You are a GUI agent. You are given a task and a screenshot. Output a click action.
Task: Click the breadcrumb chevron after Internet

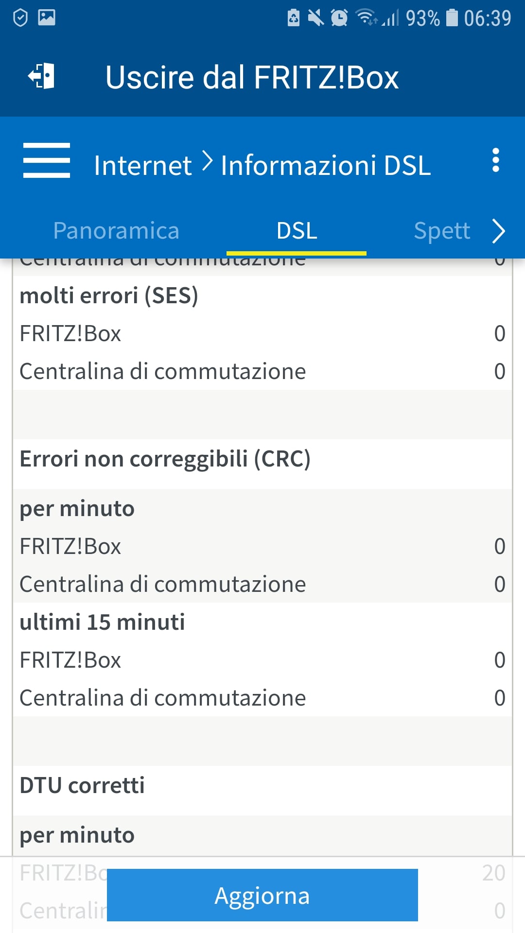pos(207,161)
